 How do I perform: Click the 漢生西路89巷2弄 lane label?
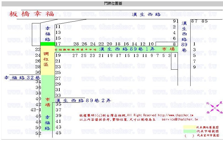(x=83, y=100)
